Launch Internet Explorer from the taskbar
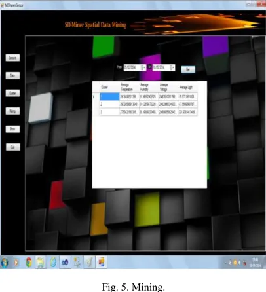This screenshot has width=266, height=292. coord(53,263)
